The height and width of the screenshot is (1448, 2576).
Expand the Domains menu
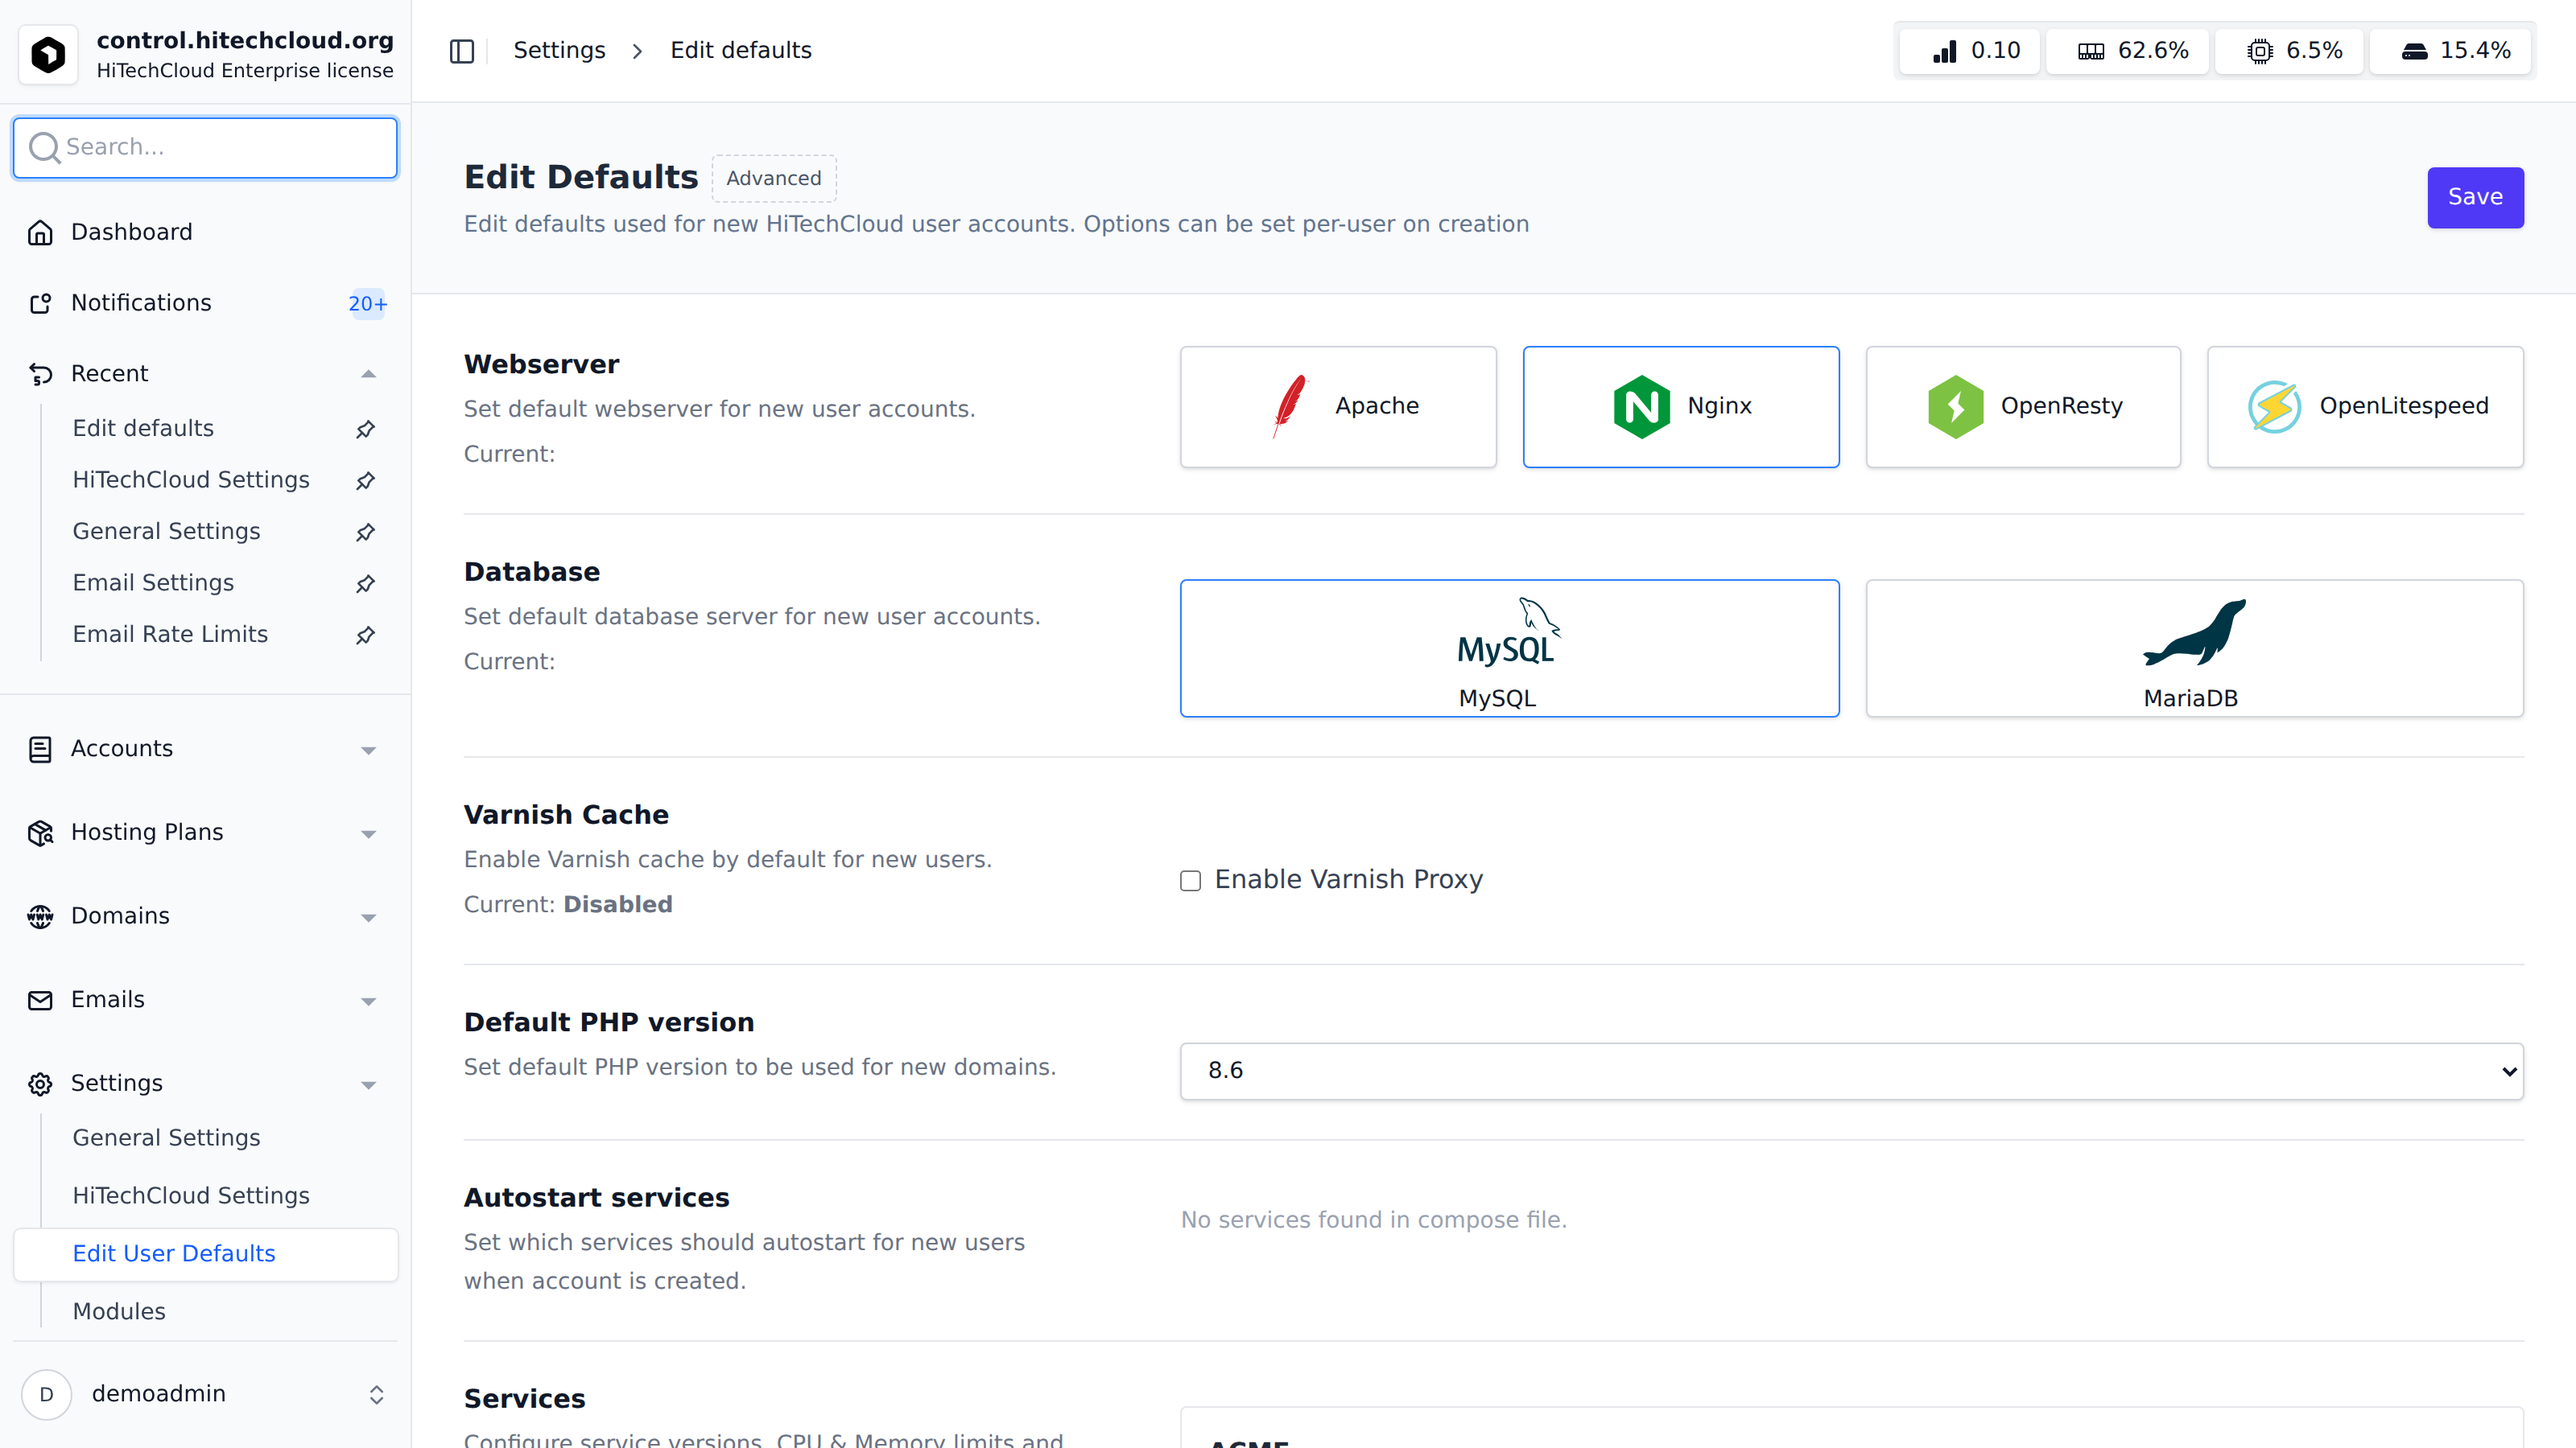click(x=205, y=916)
